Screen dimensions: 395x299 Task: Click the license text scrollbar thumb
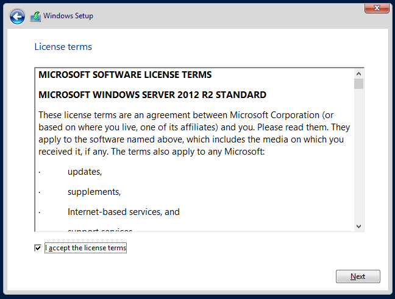click(x=358, y=84)
